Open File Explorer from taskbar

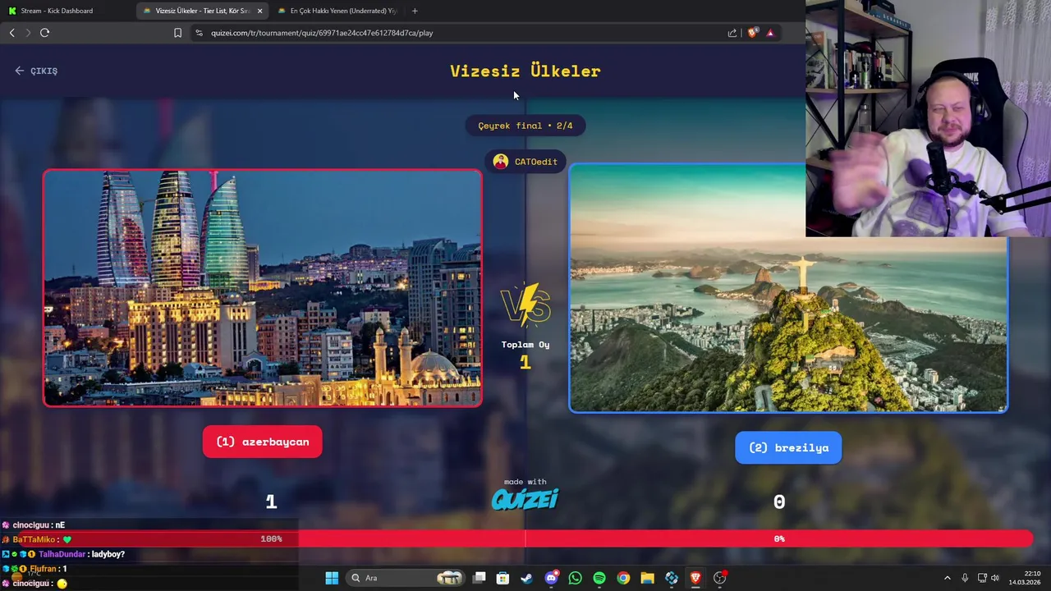(647, 578)
